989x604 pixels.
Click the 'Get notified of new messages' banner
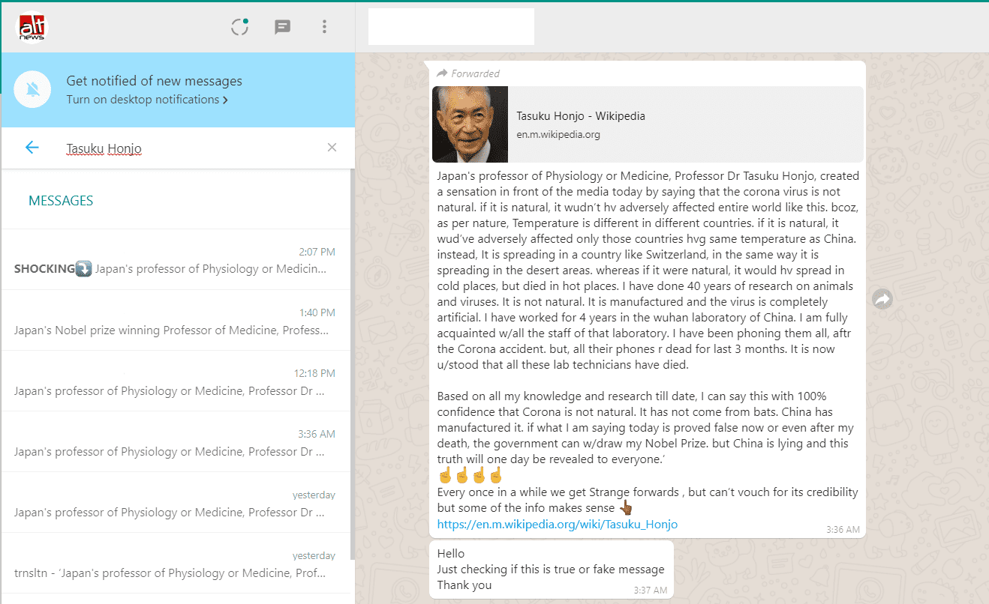click(x=178, y=90)
